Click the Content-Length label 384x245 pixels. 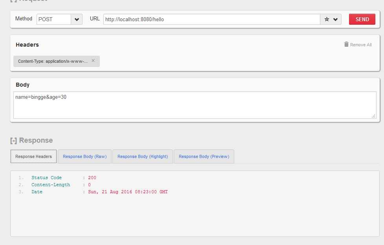pos(51,185)
